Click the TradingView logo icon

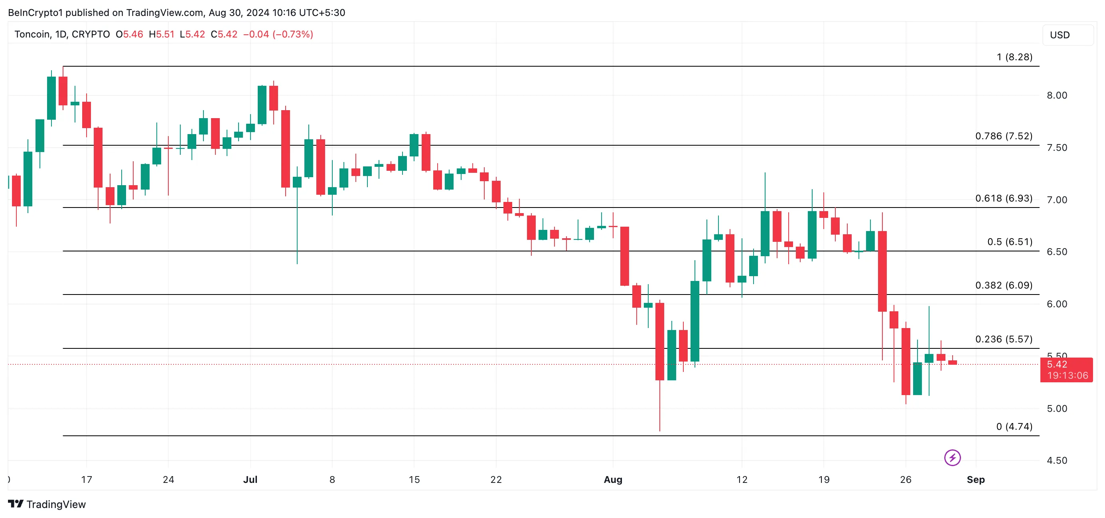pos(16,504)
